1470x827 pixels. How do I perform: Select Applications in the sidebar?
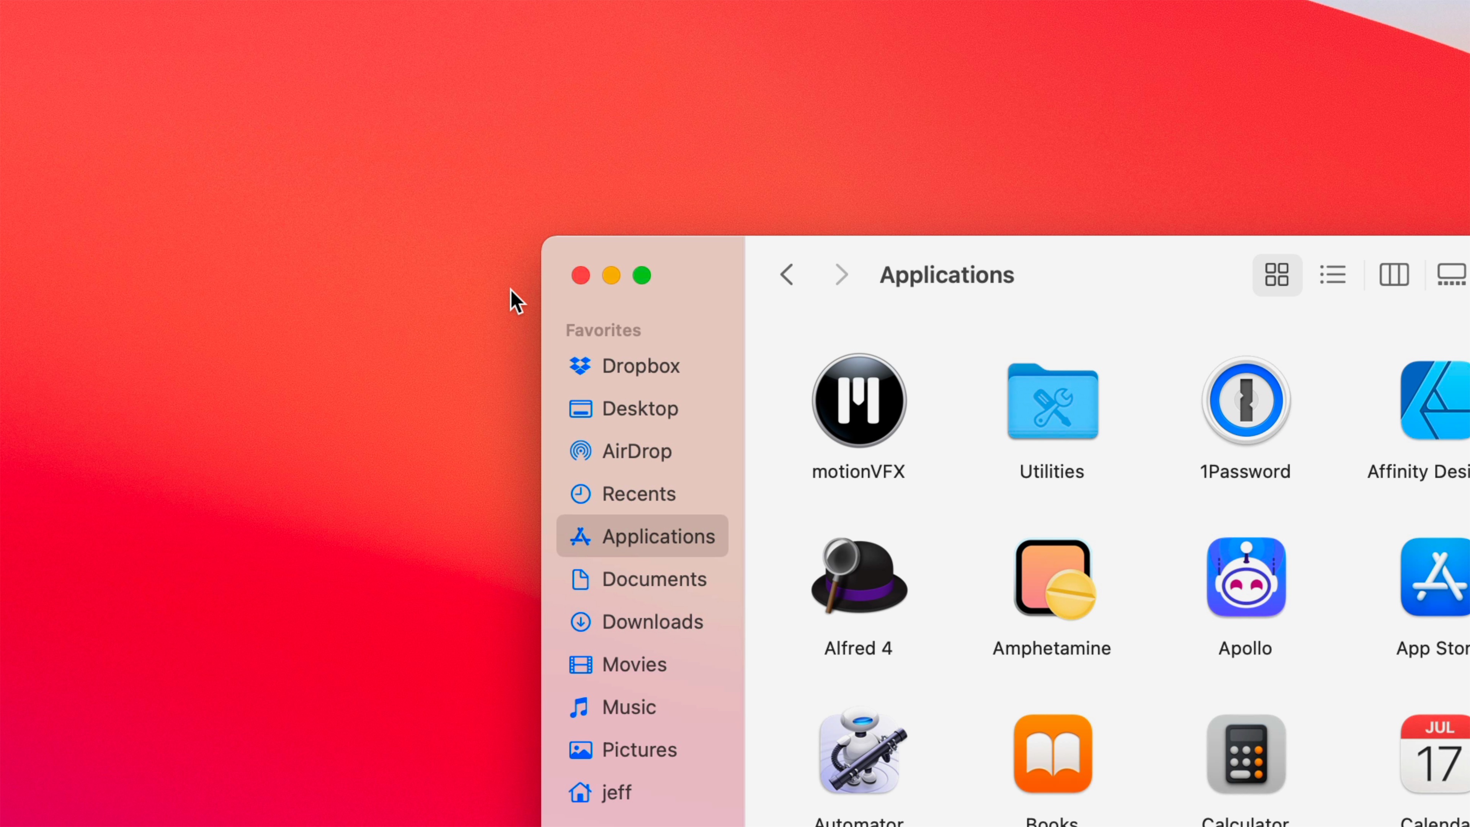pyautogui.click(x=642, y=536)
